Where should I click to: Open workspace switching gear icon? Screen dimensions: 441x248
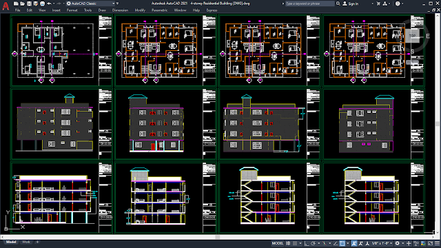397,243
